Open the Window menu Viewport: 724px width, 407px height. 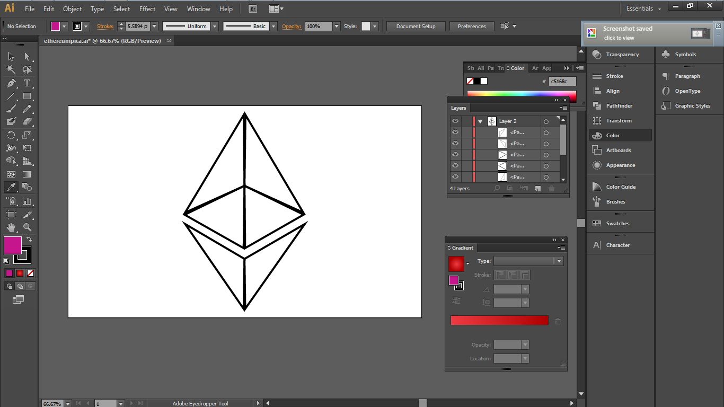coord(199,9)
